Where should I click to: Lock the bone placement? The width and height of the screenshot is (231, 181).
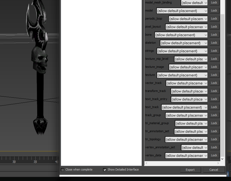tap(214, 35)
